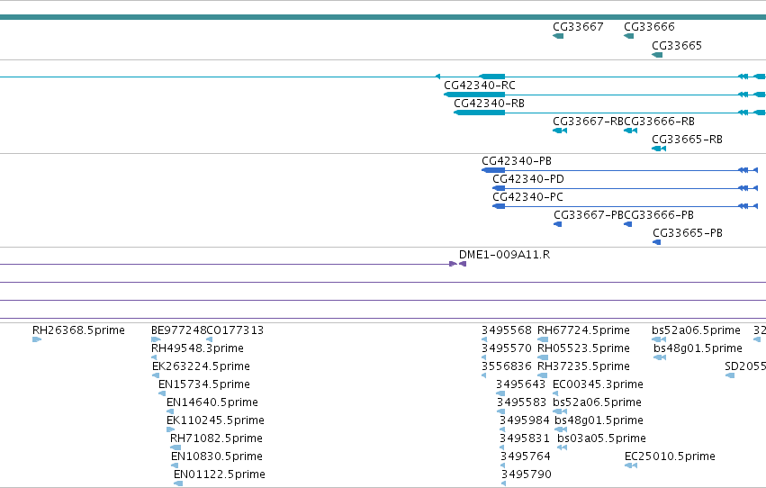
Task: Click the bs52a06.5prime label beside RH67724.5prime
Action: (696, 330)
